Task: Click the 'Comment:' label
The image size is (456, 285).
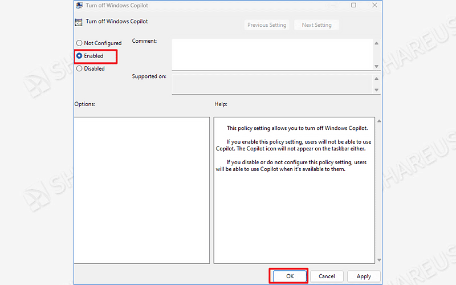Action: 145,41
